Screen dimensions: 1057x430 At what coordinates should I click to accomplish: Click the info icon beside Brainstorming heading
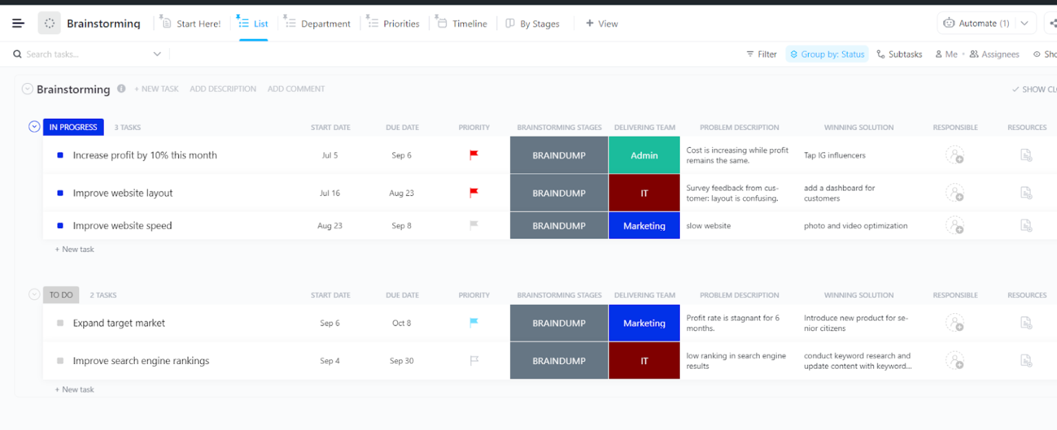pos(121,89)
